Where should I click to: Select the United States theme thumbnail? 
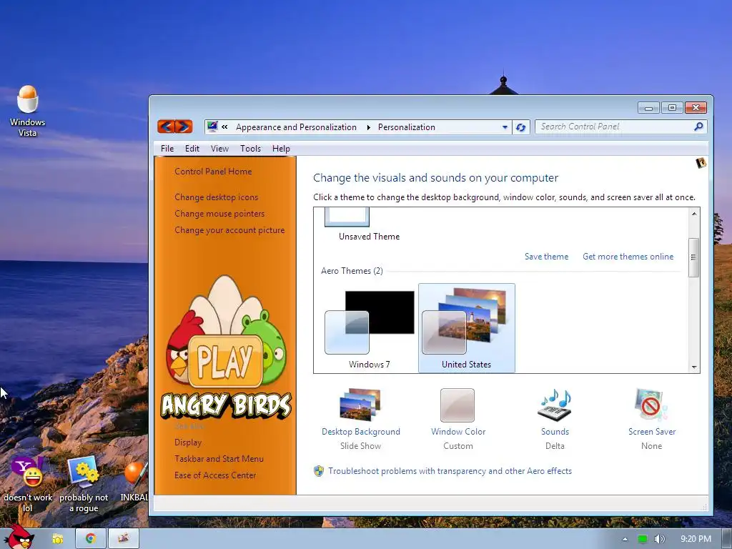466,327
